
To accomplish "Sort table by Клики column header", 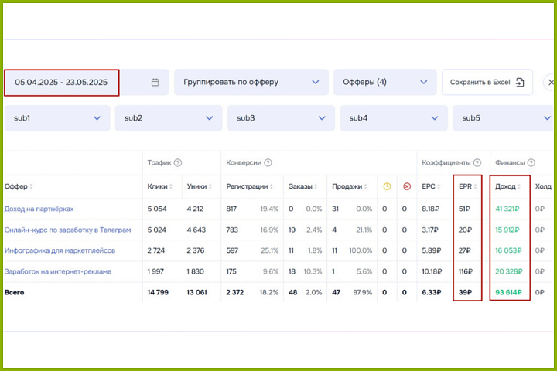I will pyautogui.click(x=160, y=186).
